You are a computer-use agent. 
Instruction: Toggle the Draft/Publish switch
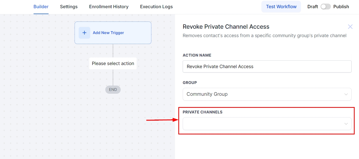click(325, 7)
